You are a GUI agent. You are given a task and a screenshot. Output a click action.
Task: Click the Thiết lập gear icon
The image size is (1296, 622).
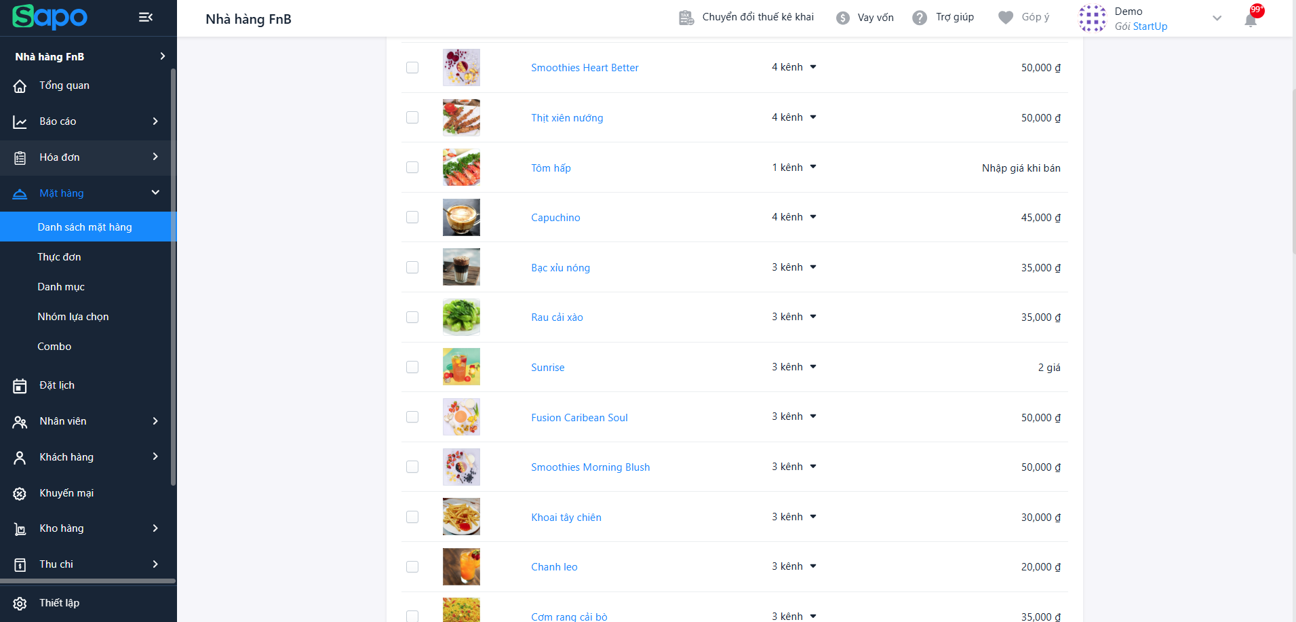point(20,603)
